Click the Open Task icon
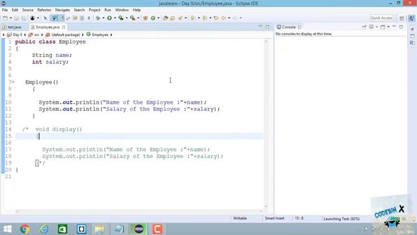The image size is (417, 235). [172, 18]
